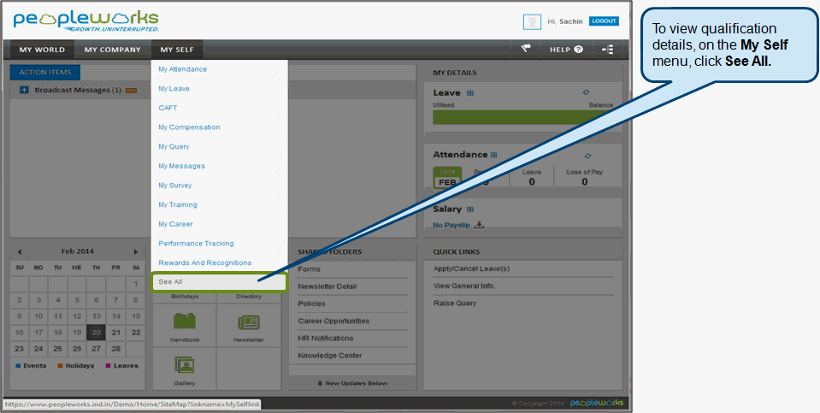Image resolution: width=820 pixels, height=413 pixels.
Task: Download payslip icon next to No Payslip
Action: 479,225
